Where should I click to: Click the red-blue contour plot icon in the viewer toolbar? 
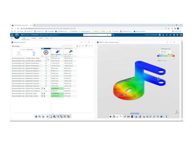coord(132,116)
